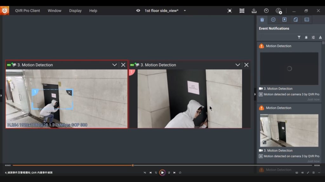
Task: Open the second Motion Detection event thumbnail
Action: click(289, 130)
